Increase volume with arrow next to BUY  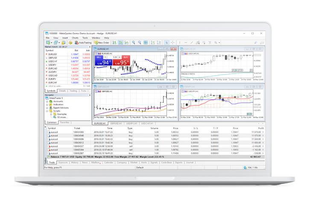coord(120,57)
